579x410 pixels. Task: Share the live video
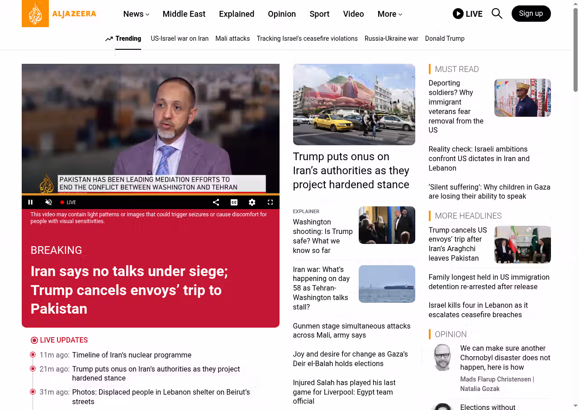tap(216, 202)
